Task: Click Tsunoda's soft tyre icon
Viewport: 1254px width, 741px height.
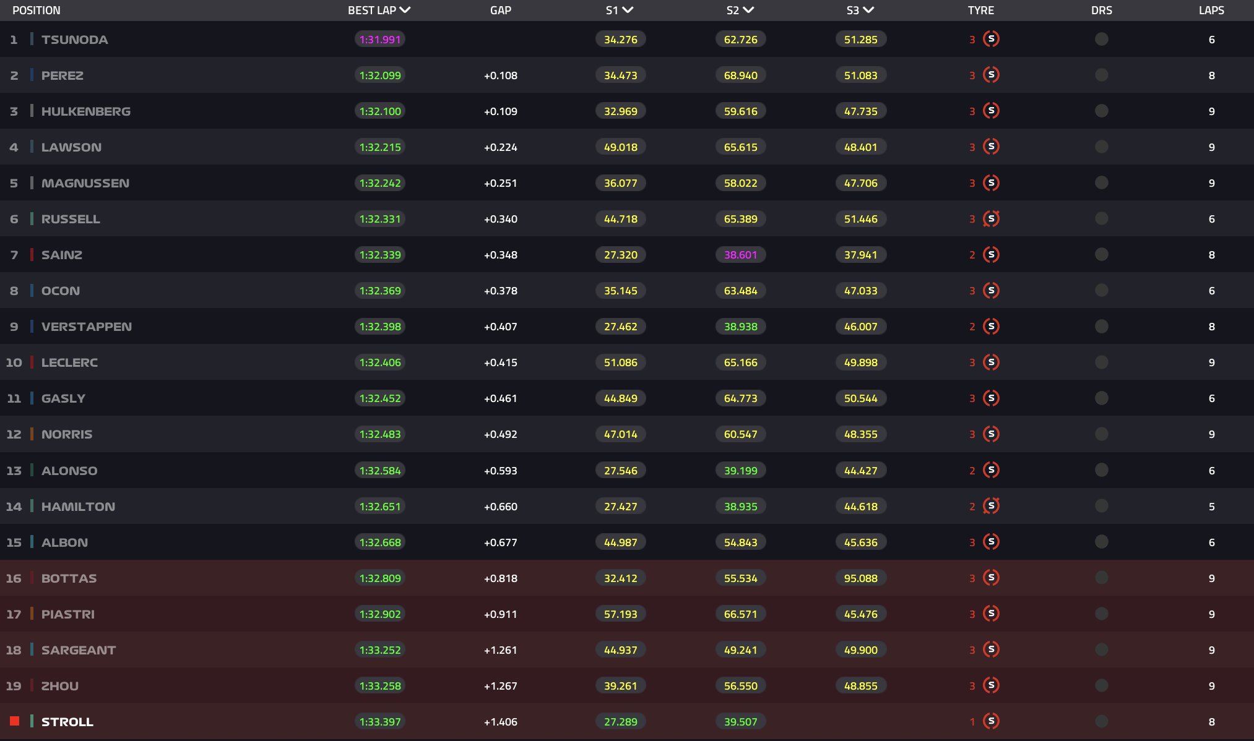Action: [x=991, y=39]
